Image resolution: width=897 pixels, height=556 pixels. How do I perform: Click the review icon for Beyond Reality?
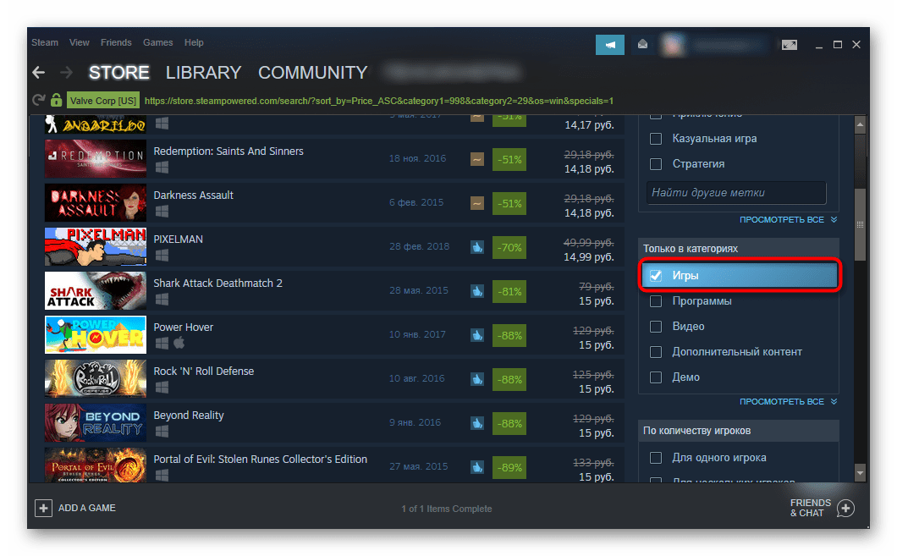(x=477, y=423)
